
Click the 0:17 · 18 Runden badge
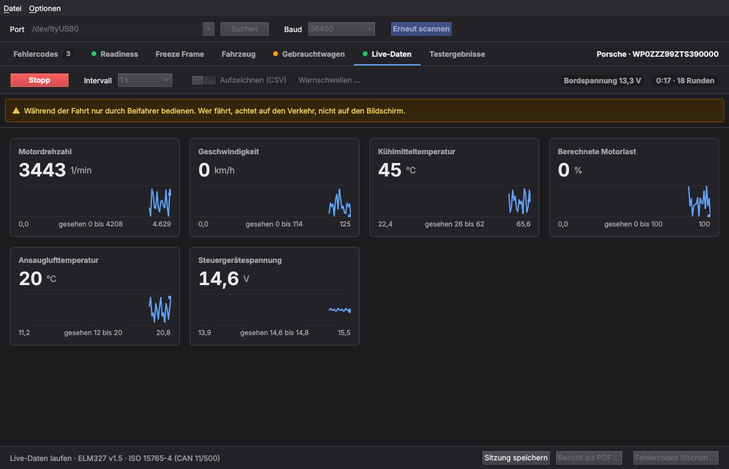pyautogui.click(x=685, y=81)
